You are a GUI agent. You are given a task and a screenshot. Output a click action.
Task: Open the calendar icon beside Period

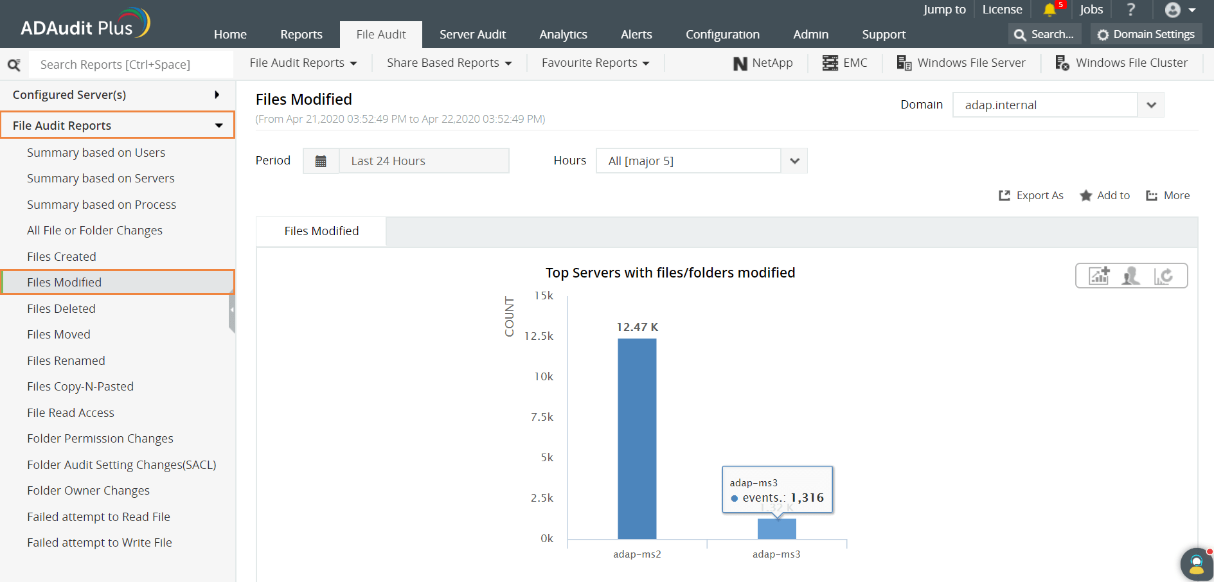(321, 161)
